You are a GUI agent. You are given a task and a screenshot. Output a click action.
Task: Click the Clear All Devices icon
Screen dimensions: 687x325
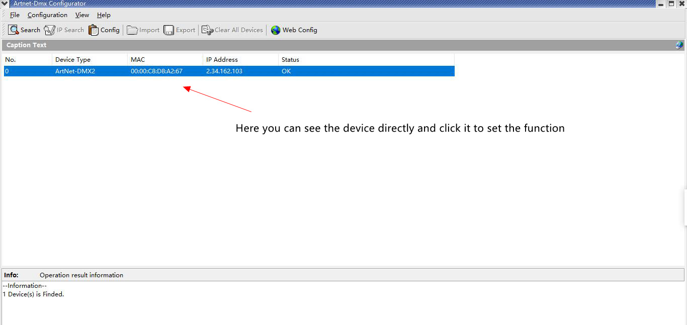[x=208, y=30]
